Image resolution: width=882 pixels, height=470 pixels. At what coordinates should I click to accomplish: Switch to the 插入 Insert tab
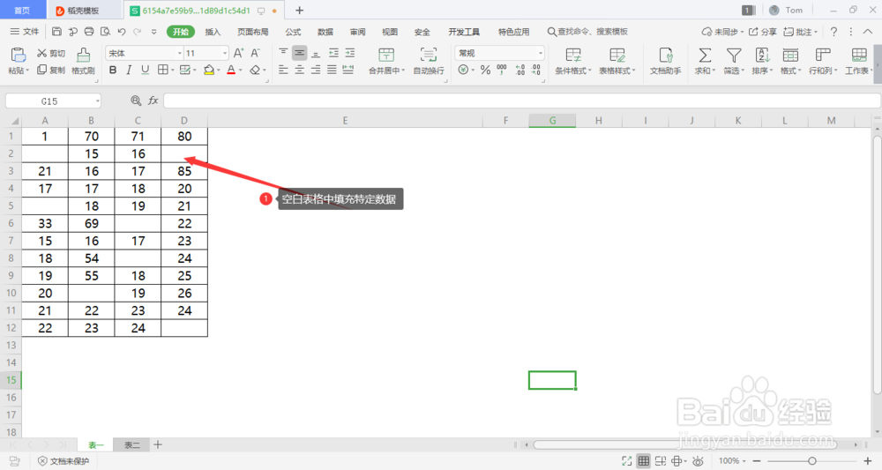click(x=213, y=32)
